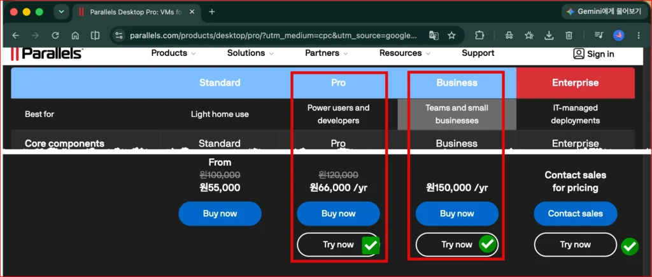652x277 pixels.
Task: Select the Business column header
Action: [457, 83]
